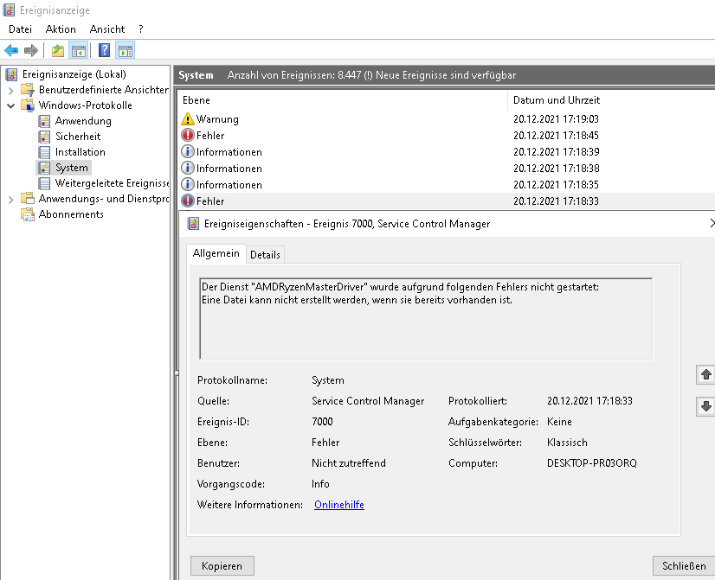
Task: Click the Ereignisanzeige (Lokal) root icon
Action: 11,74
